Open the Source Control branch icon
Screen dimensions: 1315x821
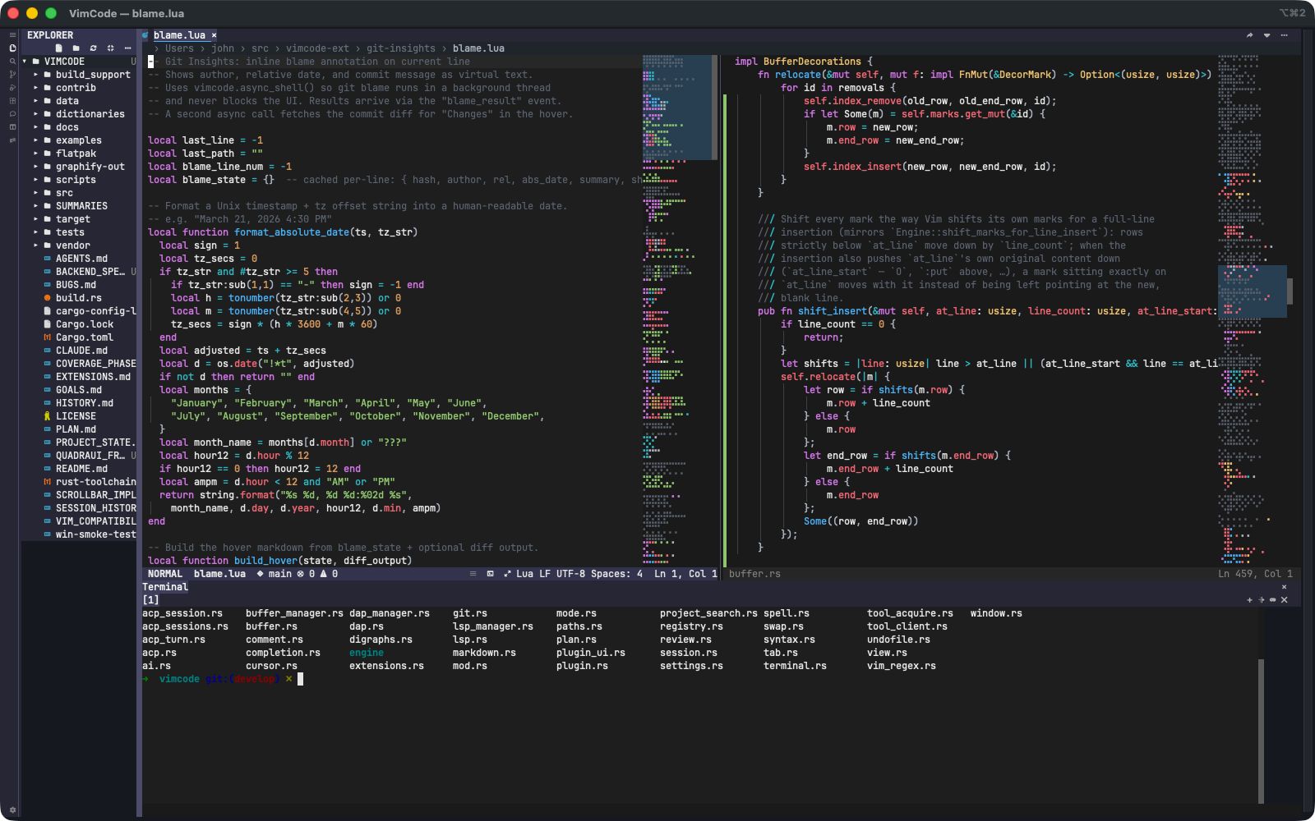pyautogui.click(x=12, y=75)
